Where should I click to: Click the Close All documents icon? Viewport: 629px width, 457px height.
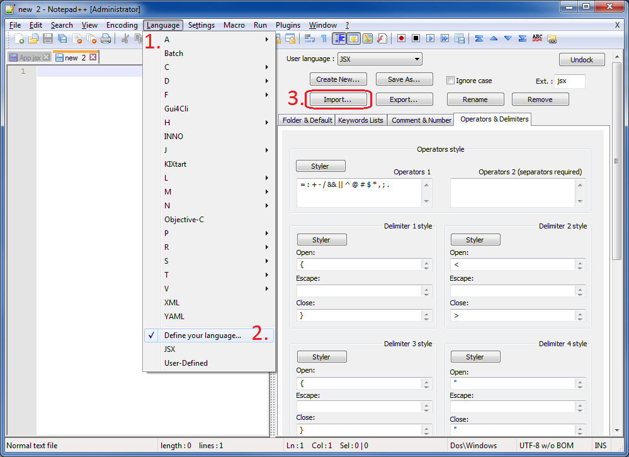click(91, 38)
